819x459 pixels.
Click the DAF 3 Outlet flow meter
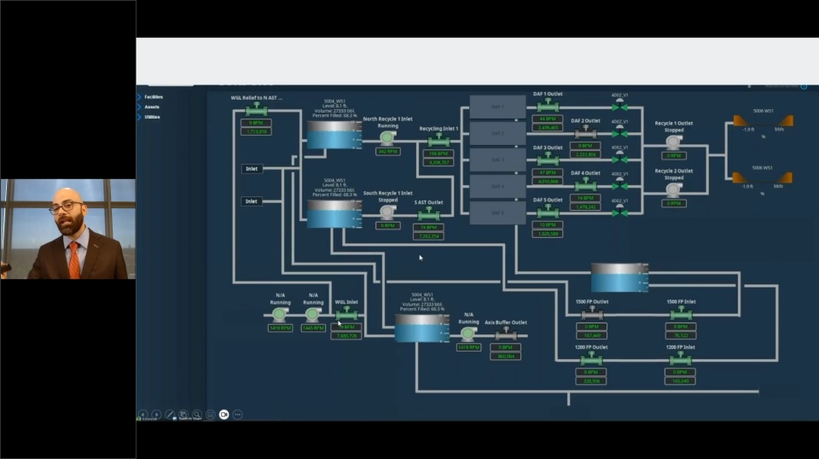coord(548,159)
